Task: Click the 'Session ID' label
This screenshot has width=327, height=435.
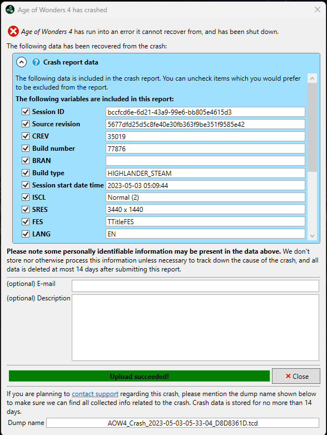Action: point(48,112)
